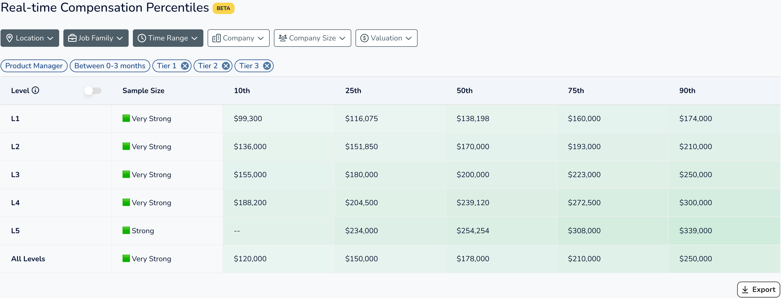
Task: Click the $200,000 cell
Action: tap(501, 175)
